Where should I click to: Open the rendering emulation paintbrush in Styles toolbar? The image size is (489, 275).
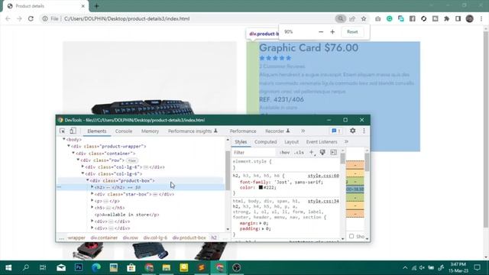tap(322, 152)
